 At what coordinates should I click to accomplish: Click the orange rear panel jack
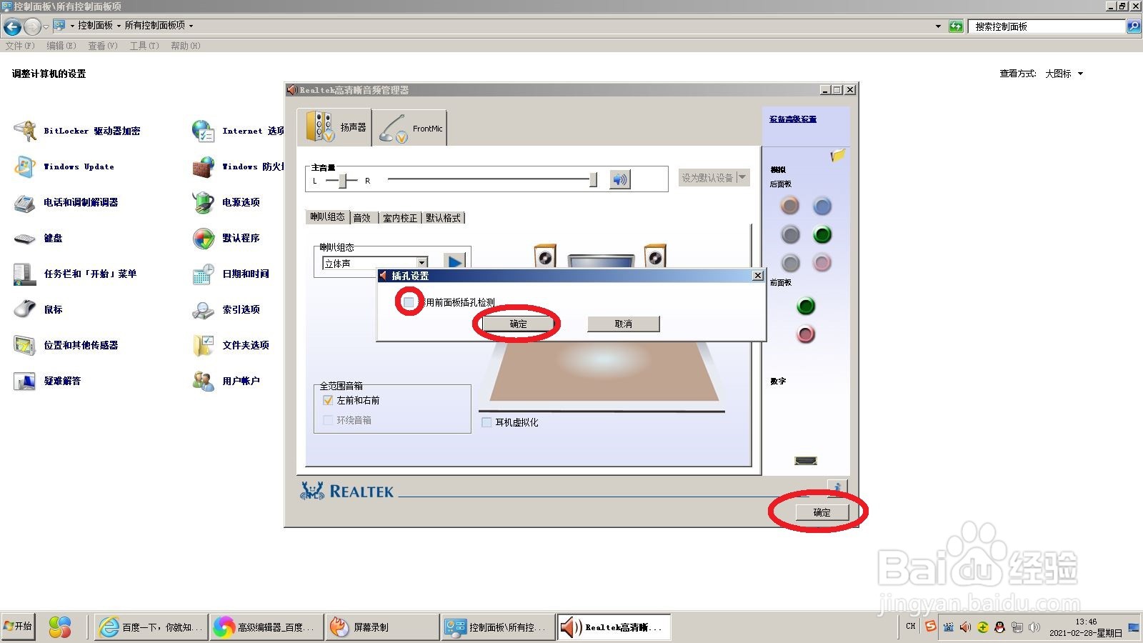click(x=789, y=206)
